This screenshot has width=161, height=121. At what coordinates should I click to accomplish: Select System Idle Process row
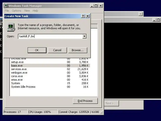click(50, 87)
